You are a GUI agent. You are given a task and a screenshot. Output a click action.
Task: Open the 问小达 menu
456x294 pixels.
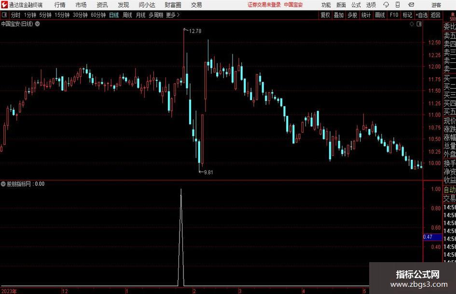coord(147,5)
